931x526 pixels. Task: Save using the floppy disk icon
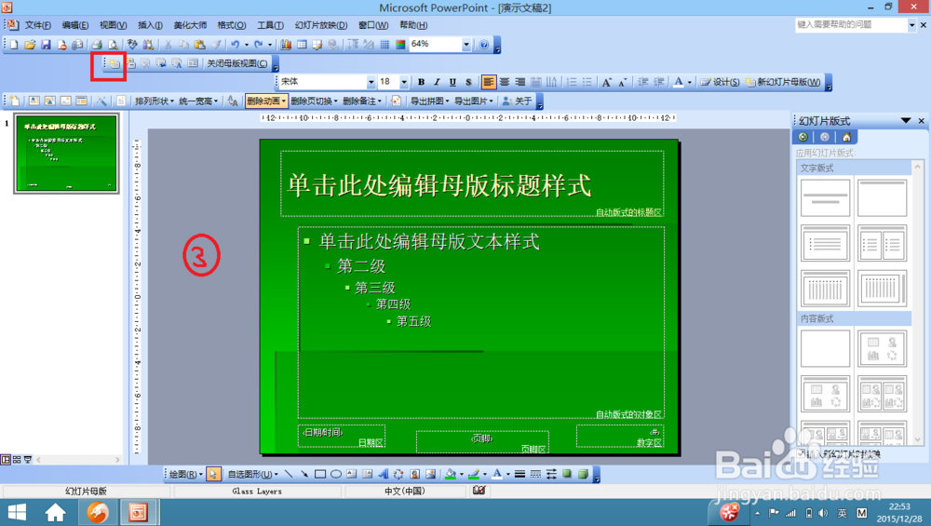tap(46, 45)
